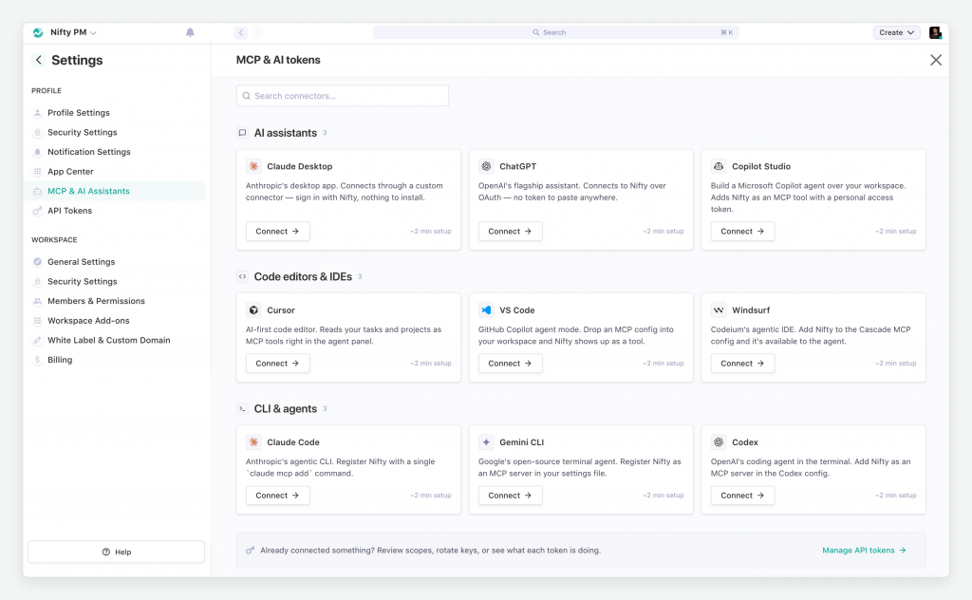Click the VS Code logo icon
This screenshot has width=972, height=600.
486,309
